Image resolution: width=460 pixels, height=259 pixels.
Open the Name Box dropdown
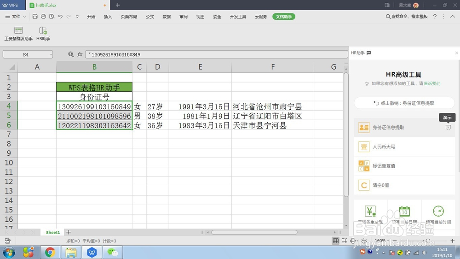[x=51, y=54]
